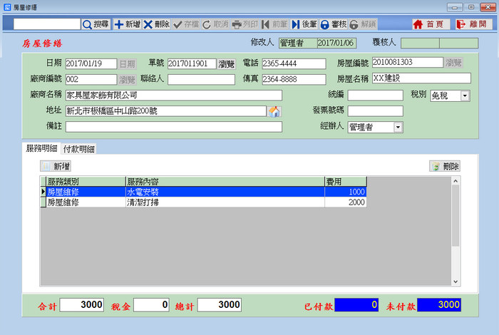This screenshot has height=335, width=499.
Task: Click the 傳真 input field
Action: click(x=294, y=80)
